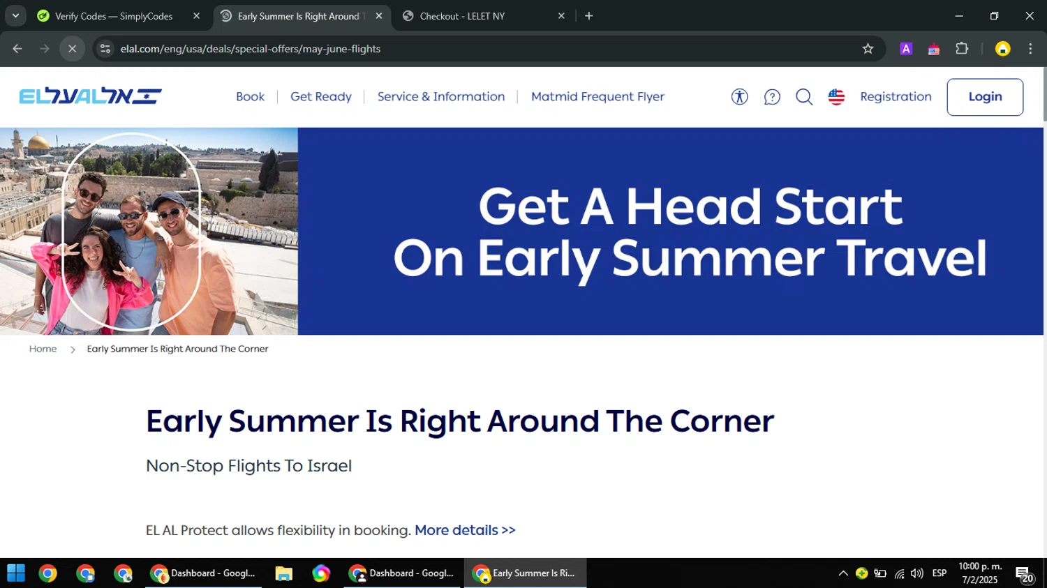Open the tab search dropdown in Chrome
Image resolution: width=1047 pixels, height=588 pixels.
(x=15, y=15)
